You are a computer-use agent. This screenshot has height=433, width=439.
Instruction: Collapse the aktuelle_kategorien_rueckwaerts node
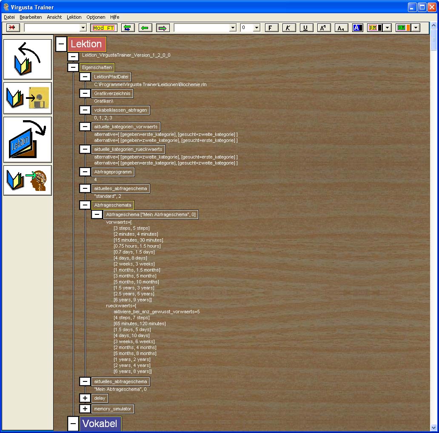85,149
